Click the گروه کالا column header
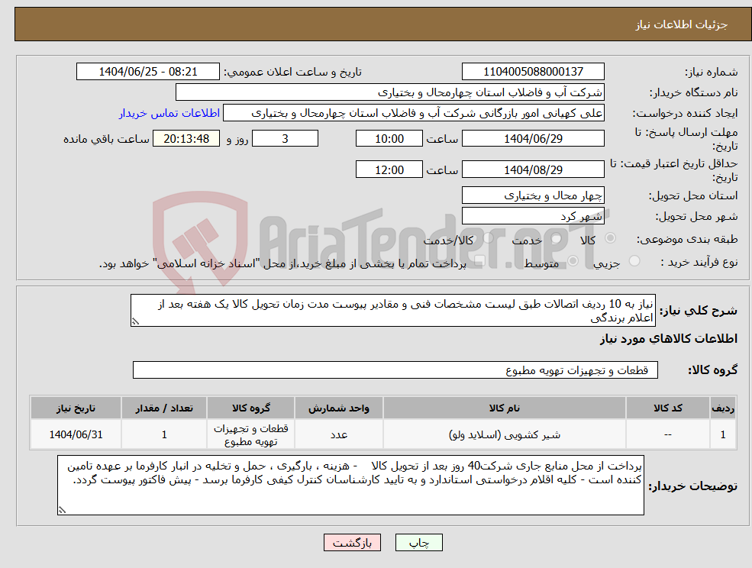Image resolution: width=752 pixels, height=568 pixels. pyautogui.click(x=251, y=408)
